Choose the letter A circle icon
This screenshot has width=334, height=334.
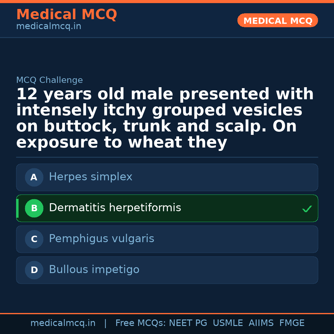click(34, 178)
